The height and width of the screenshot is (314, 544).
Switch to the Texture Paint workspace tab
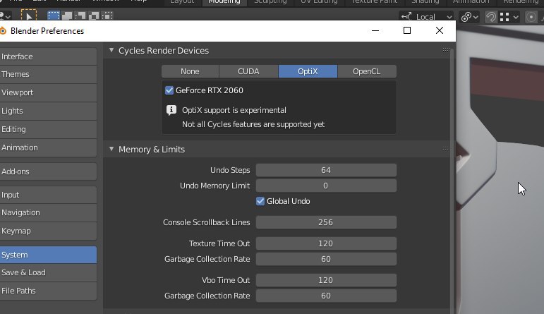click(x=375, y=2)
